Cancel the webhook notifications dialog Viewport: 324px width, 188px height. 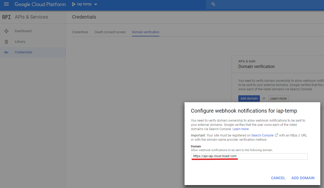278,178
